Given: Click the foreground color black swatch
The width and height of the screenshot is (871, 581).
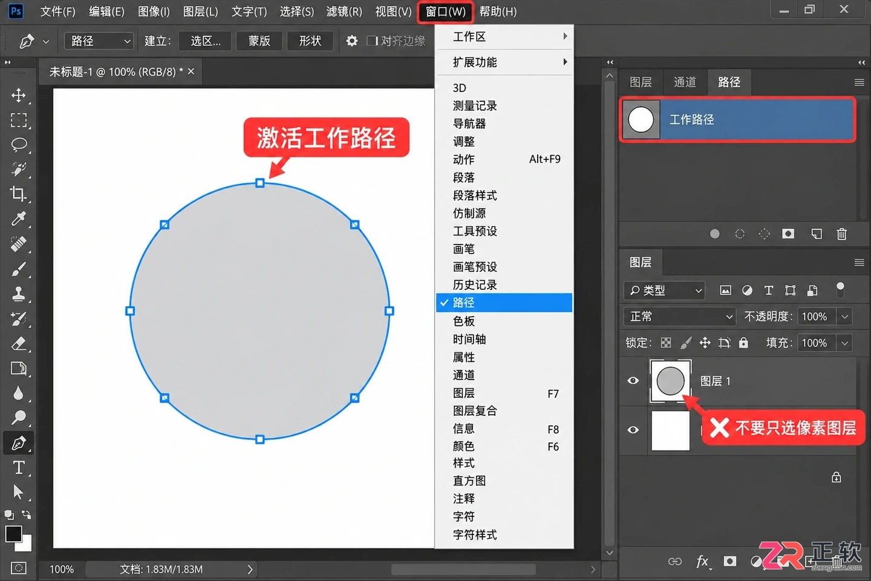Looking at the screenshot, I should click(13, 533).
